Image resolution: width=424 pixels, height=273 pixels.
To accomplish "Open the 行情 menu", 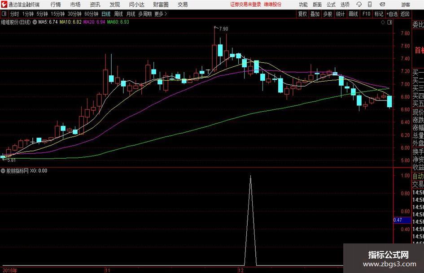I will point(56,4).
